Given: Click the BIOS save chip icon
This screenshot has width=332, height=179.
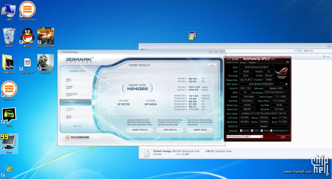Looking at the screenshot, I should 286,84.
